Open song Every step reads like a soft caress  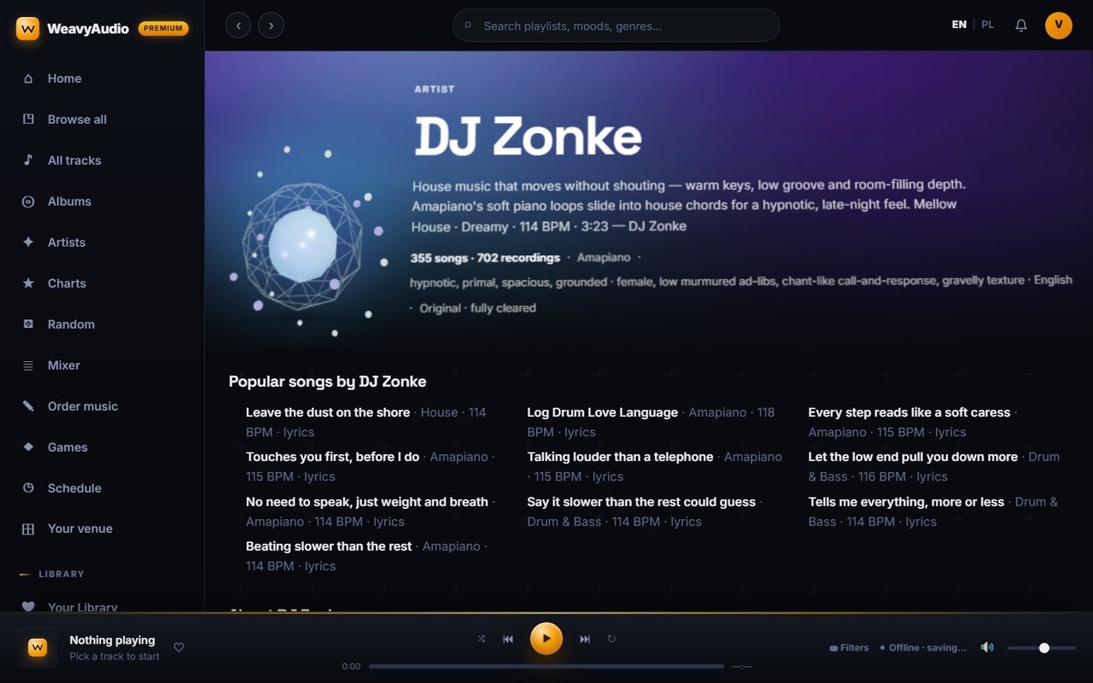909,412
